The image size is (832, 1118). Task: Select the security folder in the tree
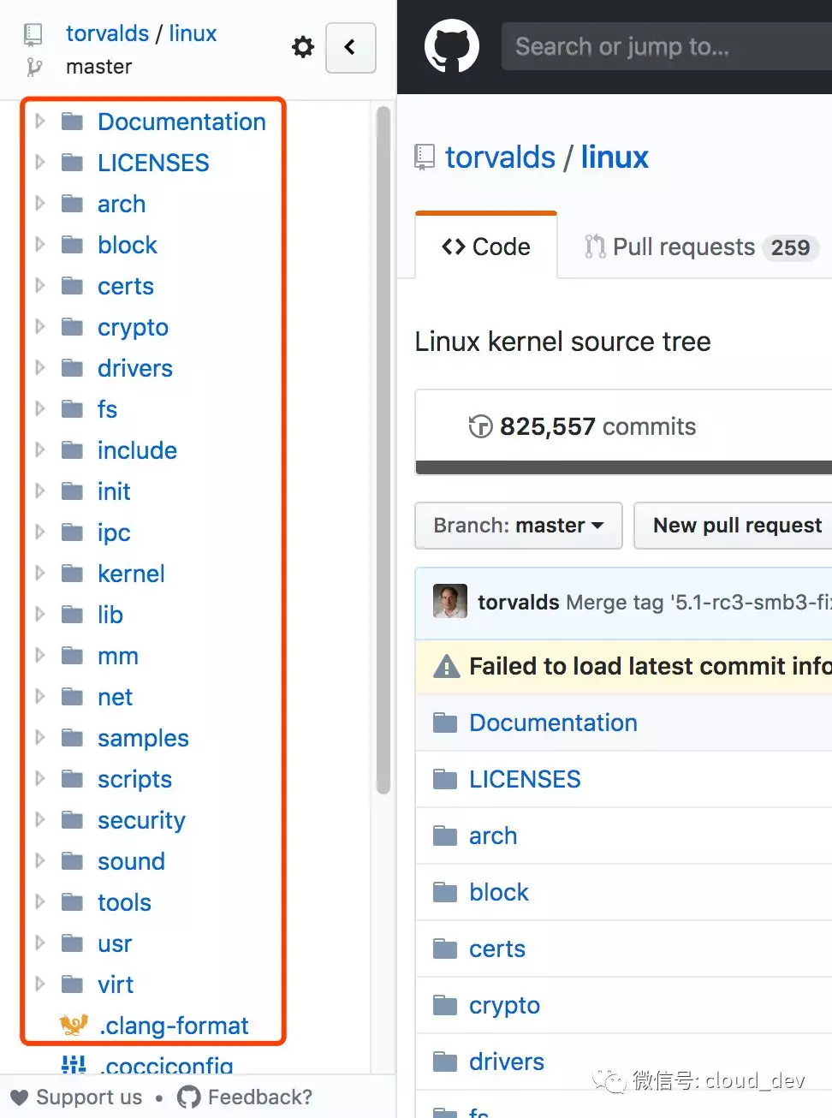141,820
